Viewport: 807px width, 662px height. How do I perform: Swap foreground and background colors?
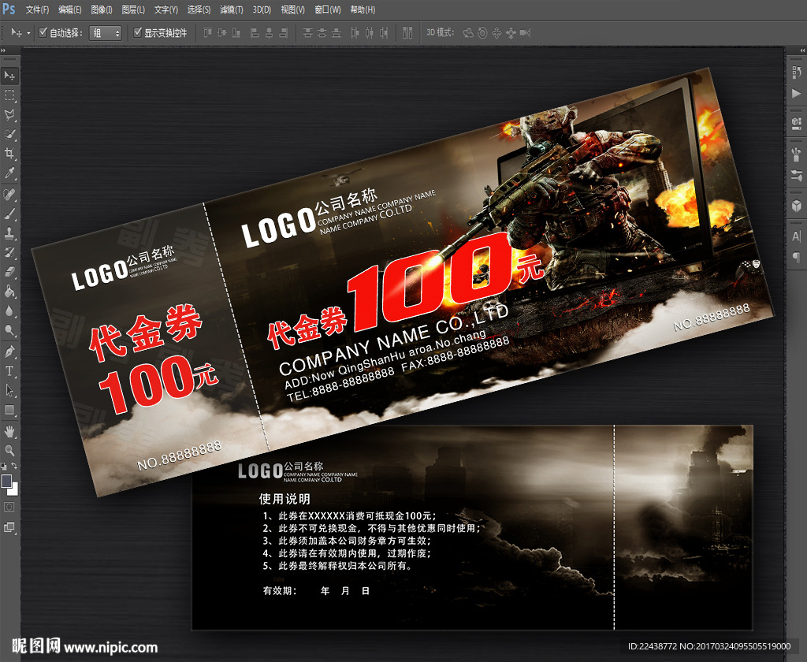(14, 465)
